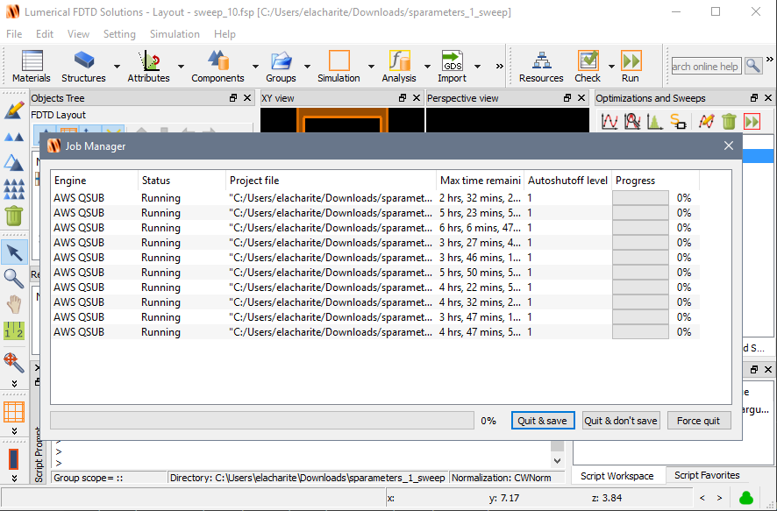The image size is (777, 511).
Task: Click the script prompt scrollbar down arrow
Action: 558,460
